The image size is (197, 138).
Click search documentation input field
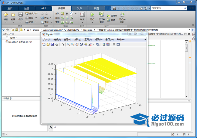168,8
